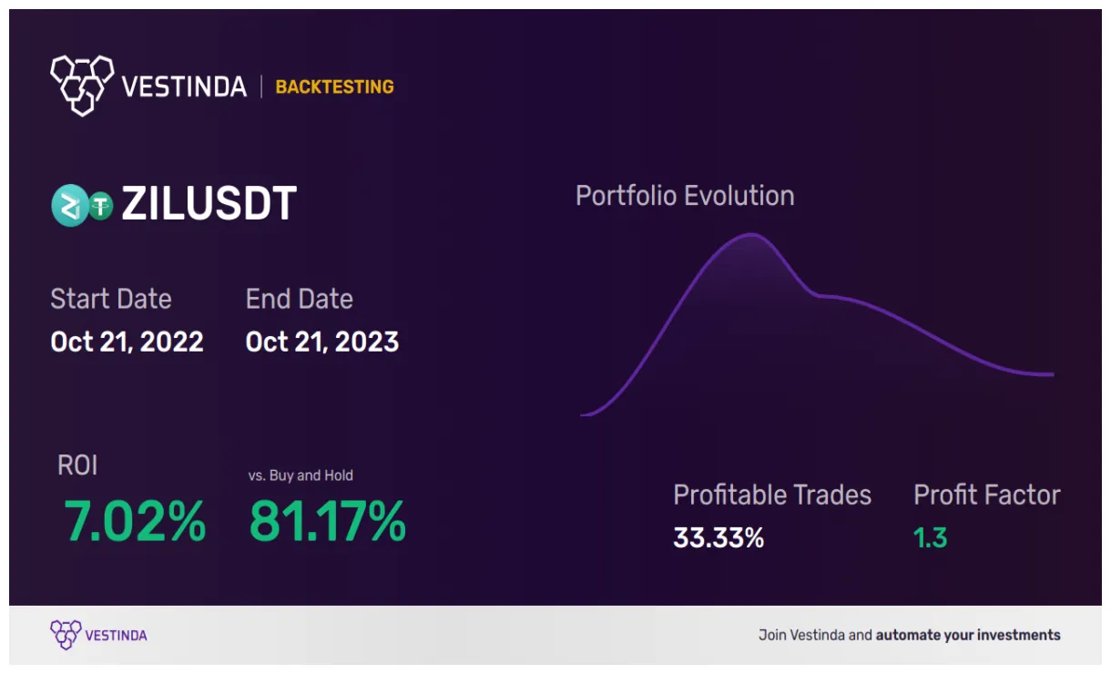Image resolution: width=1111 pixels, height=674 pixels.
Task: Click the Zilliqa ZIL coin icon
Action: click(x=69, y=205)
